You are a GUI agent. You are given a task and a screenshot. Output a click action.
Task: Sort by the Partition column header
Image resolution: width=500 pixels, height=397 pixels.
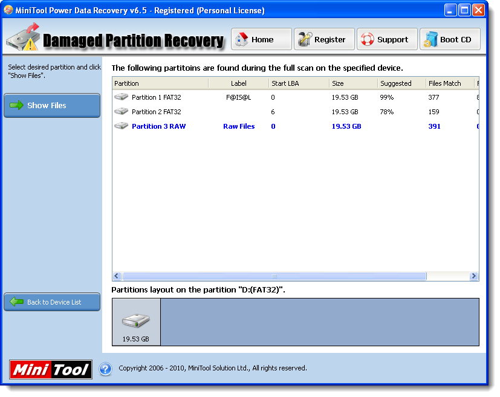[160, 83]
